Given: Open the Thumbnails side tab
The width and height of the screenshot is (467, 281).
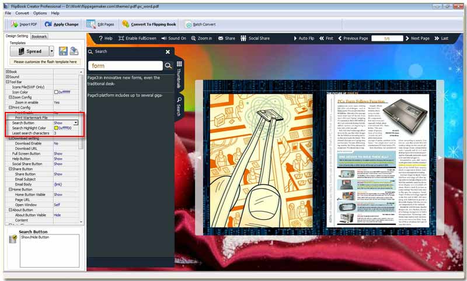Looking at the screenshot, I should [179, 75].
